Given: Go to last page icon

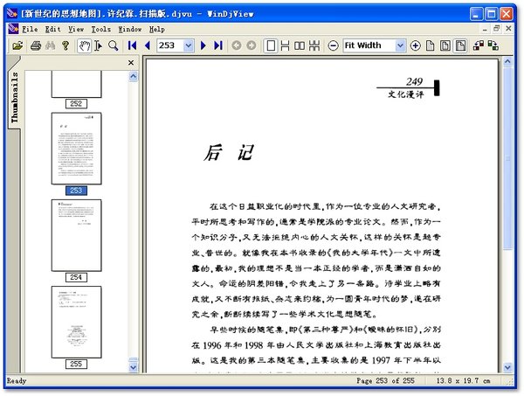Looking at the screenshot, I should coord(217,45).
